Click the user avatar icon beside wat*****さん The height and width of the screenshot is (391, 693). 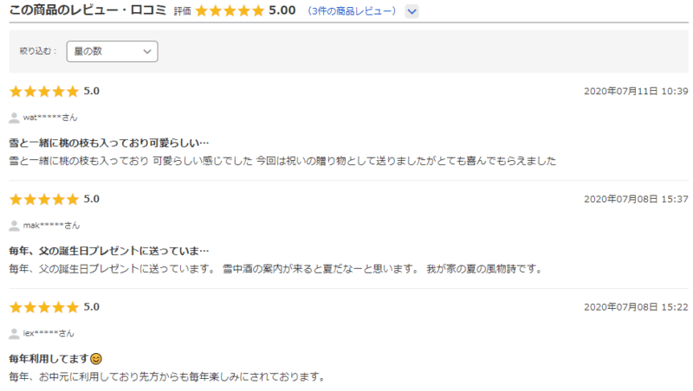(14, 118)
